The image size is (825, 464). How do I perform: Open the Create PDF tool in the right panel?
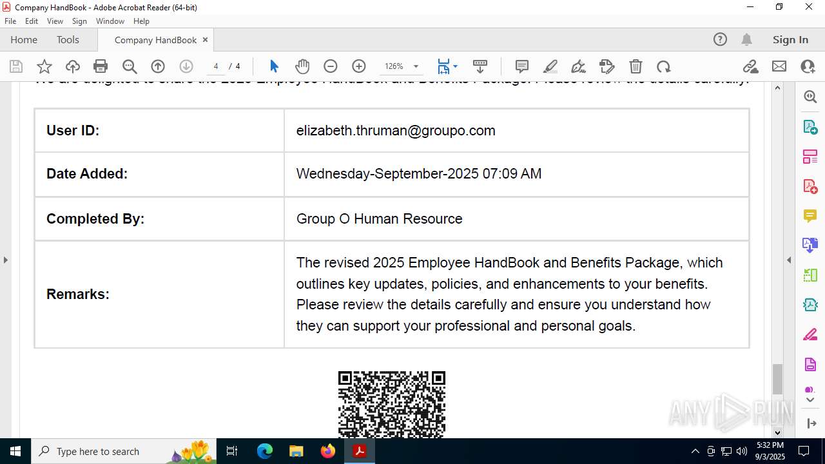coord(810,186)
